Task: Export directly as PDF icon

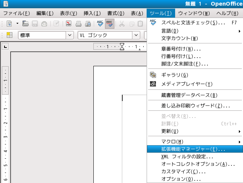Action: [x=69, y=24]
